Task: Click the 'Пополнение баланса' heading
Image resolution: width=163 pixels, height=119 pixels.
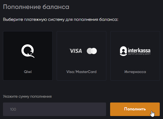Action: click(x=36, y=6)
